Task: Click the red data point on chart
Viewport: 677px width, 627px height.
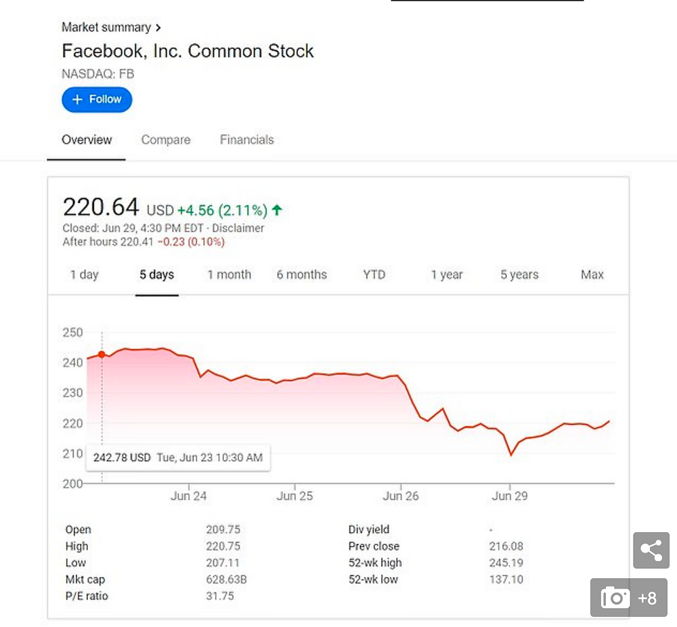Action: click(102, 355)
